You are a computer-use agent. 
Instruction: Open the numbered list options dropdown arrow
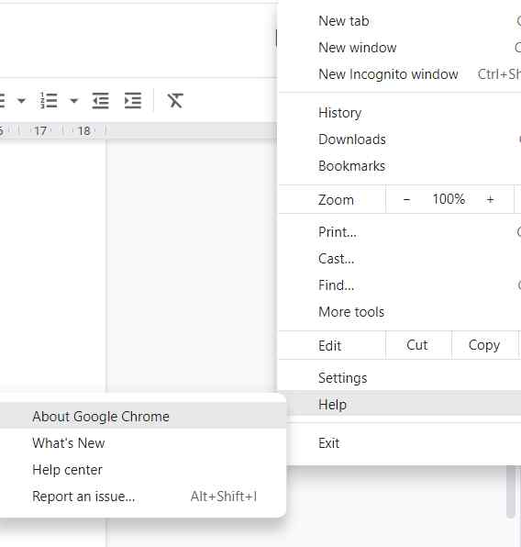point(74,101)
